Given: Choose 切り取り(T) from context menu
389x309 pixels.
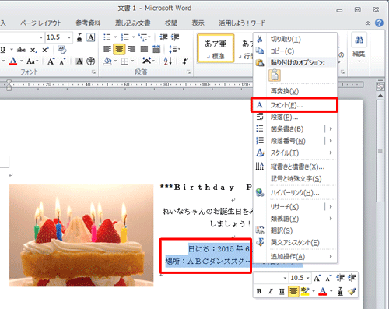Looking at the screenshot, I should click(x=295, y=40).
